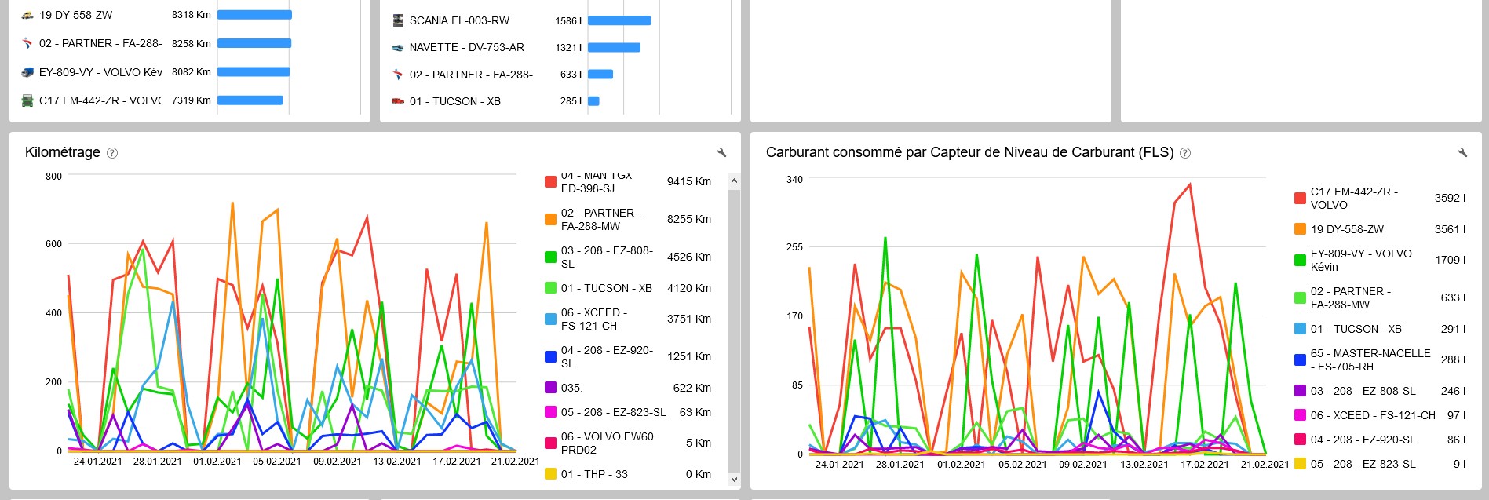Select 65 - MASTER-NACELLE legend entry
Viewport: 1489px width, 500px height.
point(1370,359)
